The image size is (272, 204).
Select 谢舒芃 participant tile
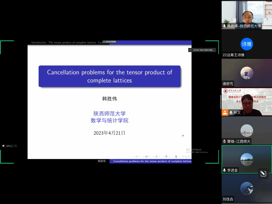(246, 73)
